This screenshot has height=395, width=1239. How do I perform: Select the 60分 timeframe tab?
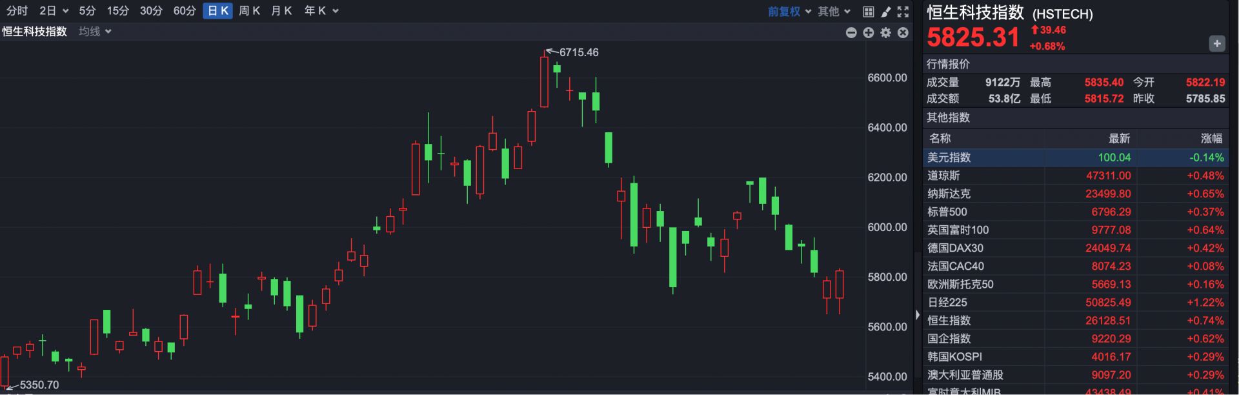coord(185,11)
